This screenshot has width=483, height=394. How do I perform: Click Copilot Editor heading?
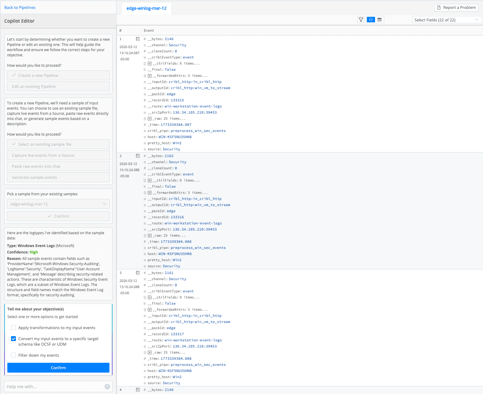coord(19,21)
